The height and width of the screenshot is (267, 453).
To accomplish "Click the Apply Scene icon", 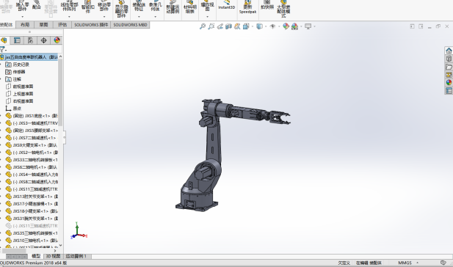I will [x=294, y=26].
